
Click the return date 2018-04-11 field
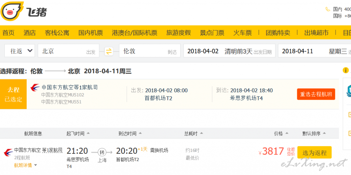point(315,51)
